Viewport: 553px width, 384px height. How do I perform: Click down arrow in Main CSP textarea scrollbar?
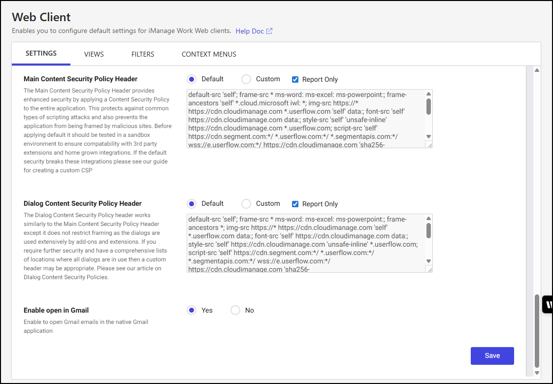point(428,137)
